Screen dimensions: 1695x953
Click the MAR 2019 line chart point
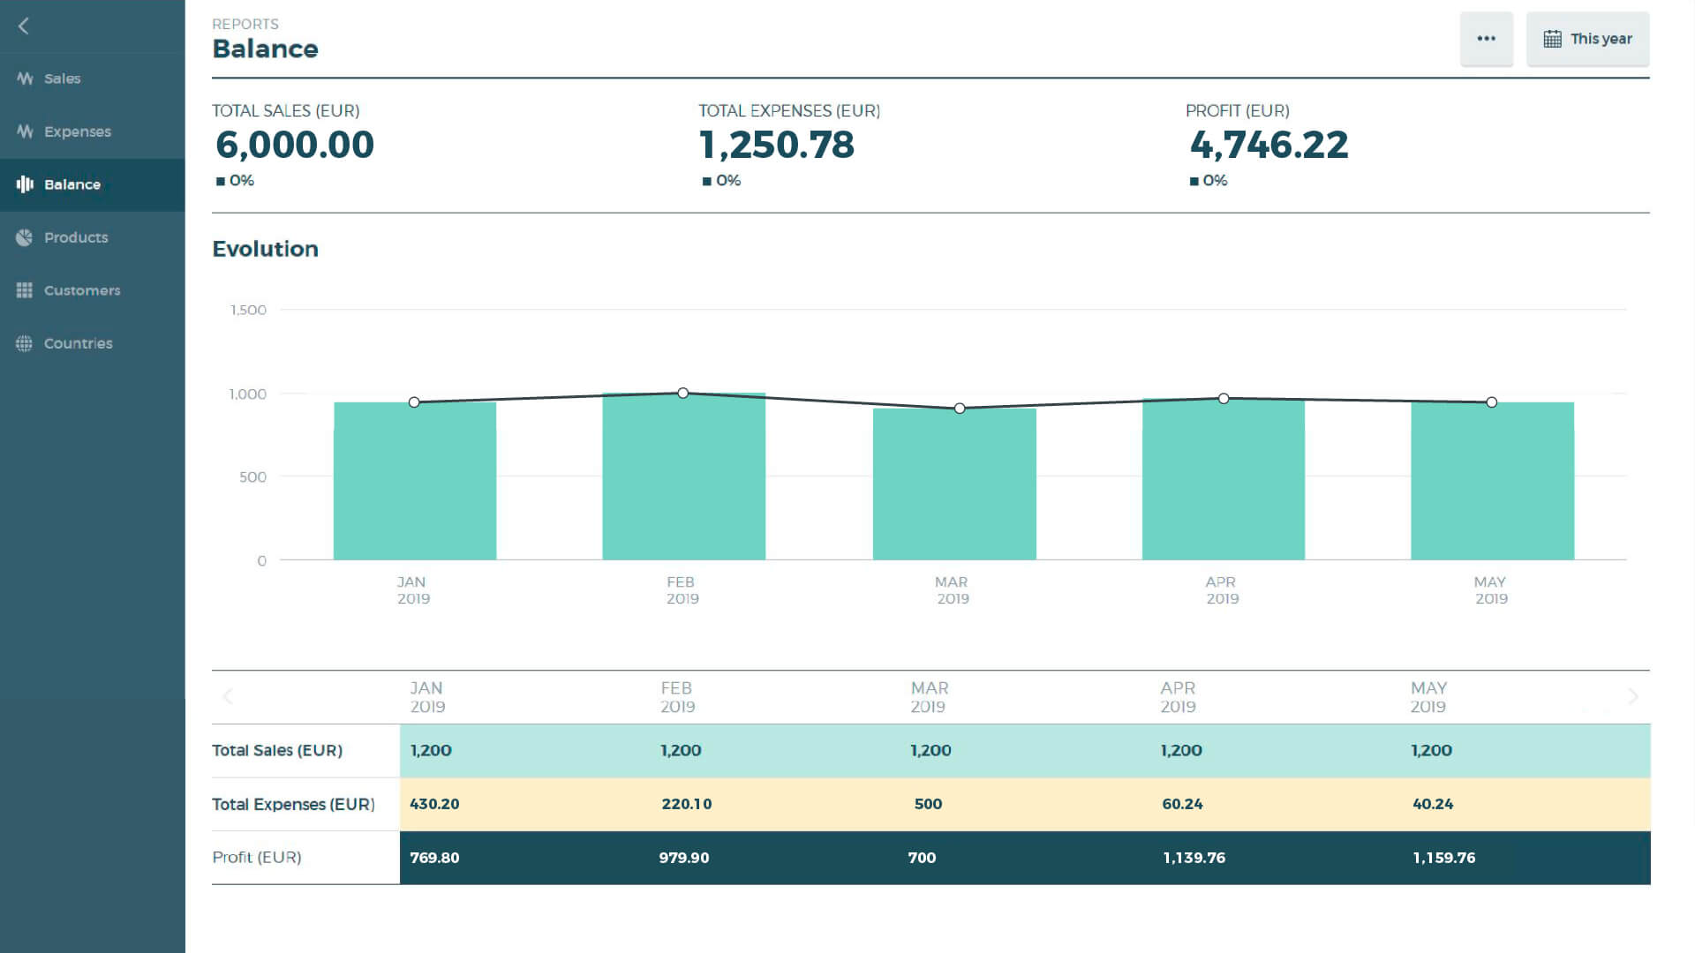960,409
